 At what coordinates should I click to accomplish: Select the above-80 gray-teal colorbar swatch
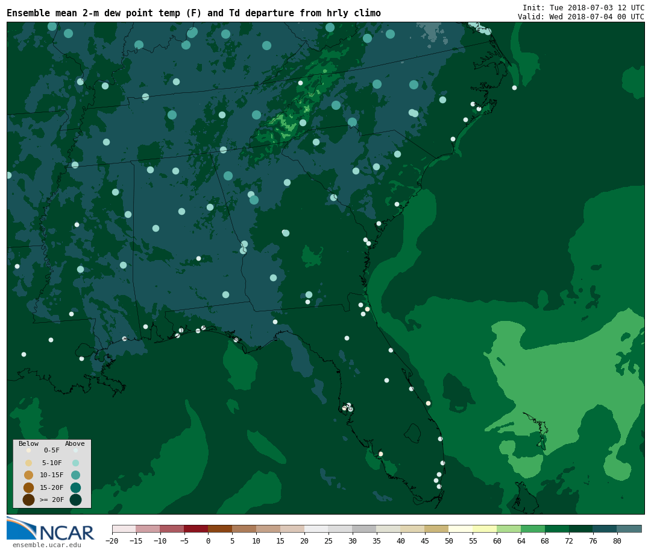click(x=629, y=528)
